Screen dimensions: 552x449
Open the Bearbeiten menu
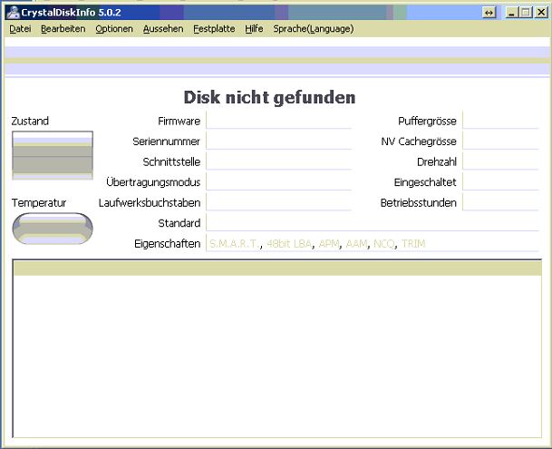point(63,29)
